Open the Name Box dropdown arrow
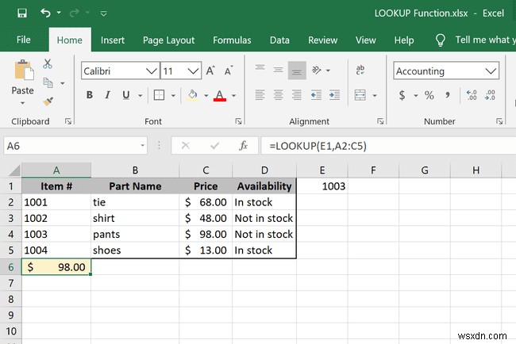Image resolution: width=516 pixels, height=344 pixels. [142, 146]
